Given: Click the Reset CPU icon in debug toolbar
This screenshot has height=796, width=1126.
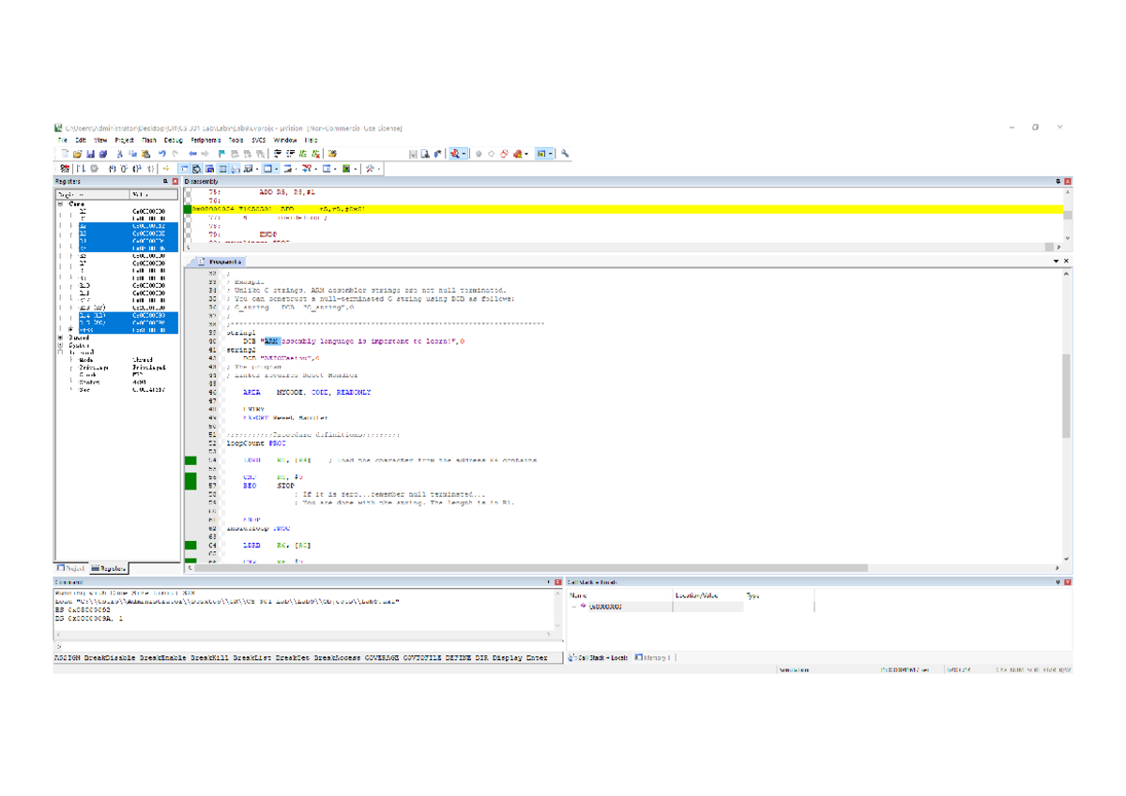Looking at the screenshot, I should 65,169.
